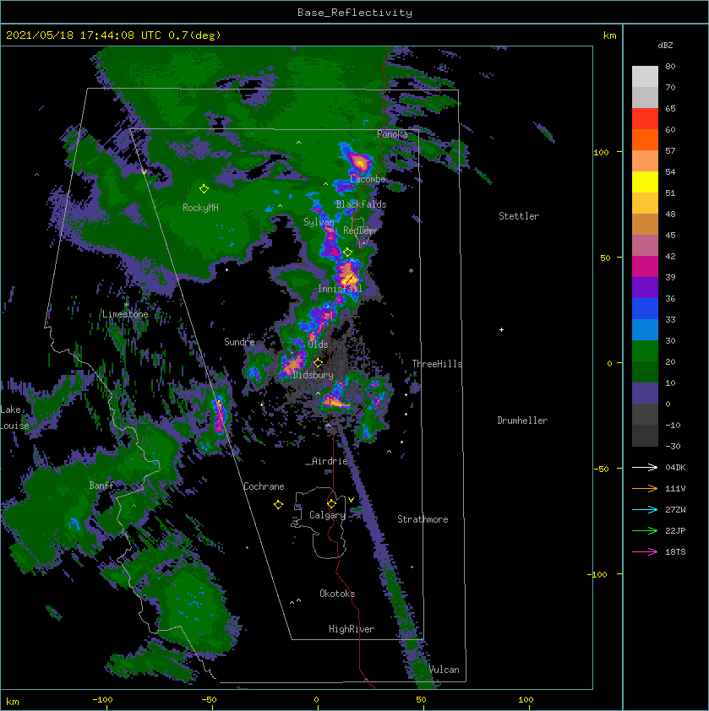
Task: Click the RedDeer city label
Action: tap(360, 231)
